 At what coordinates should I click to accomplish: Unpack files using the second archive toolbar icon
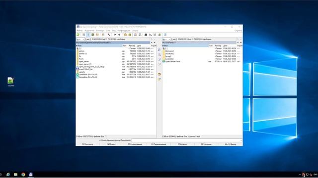click(130, 35)
